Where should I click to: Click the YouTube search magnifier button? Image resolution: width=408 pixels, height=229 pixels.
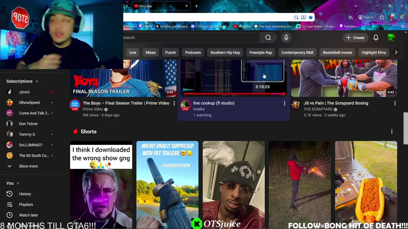click(268, 38)
